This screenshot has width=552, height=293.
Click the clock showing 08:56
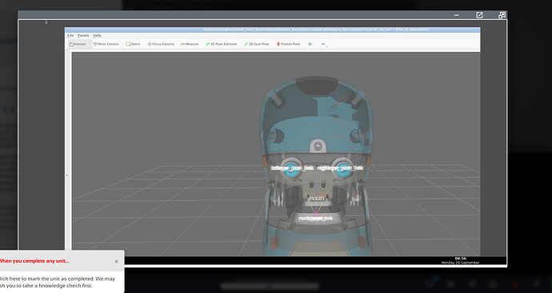tap(460, 259)
